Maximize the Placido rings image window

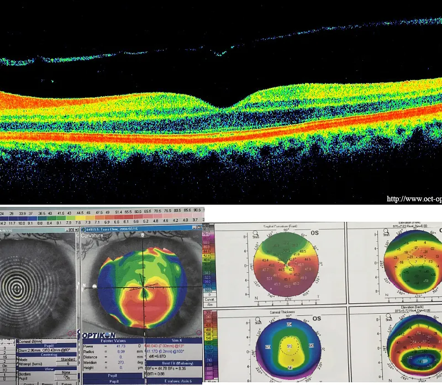(72, 230)
